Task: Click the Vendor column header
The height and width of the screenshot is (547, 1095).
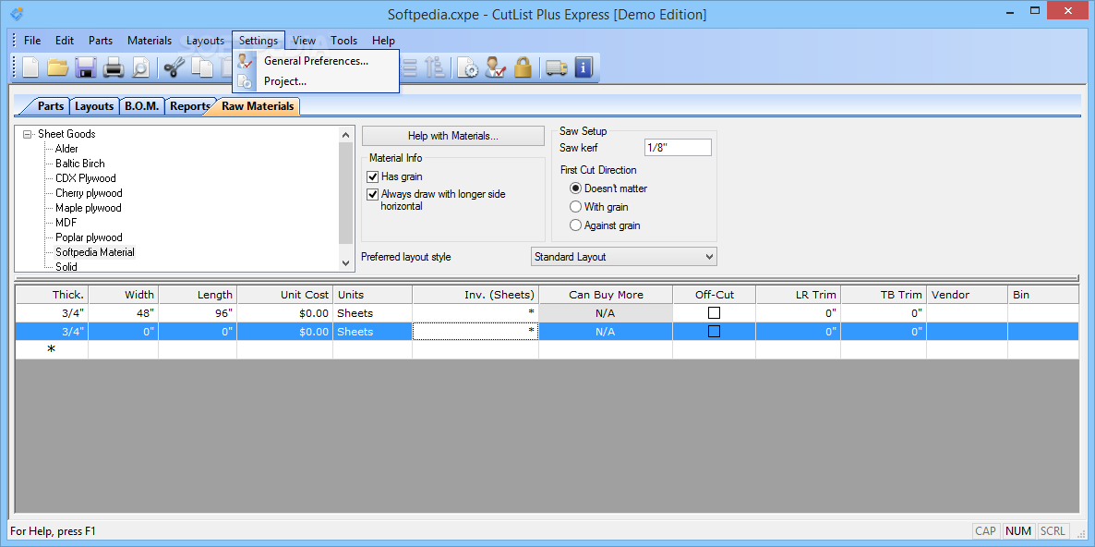Action: point(967,295)
